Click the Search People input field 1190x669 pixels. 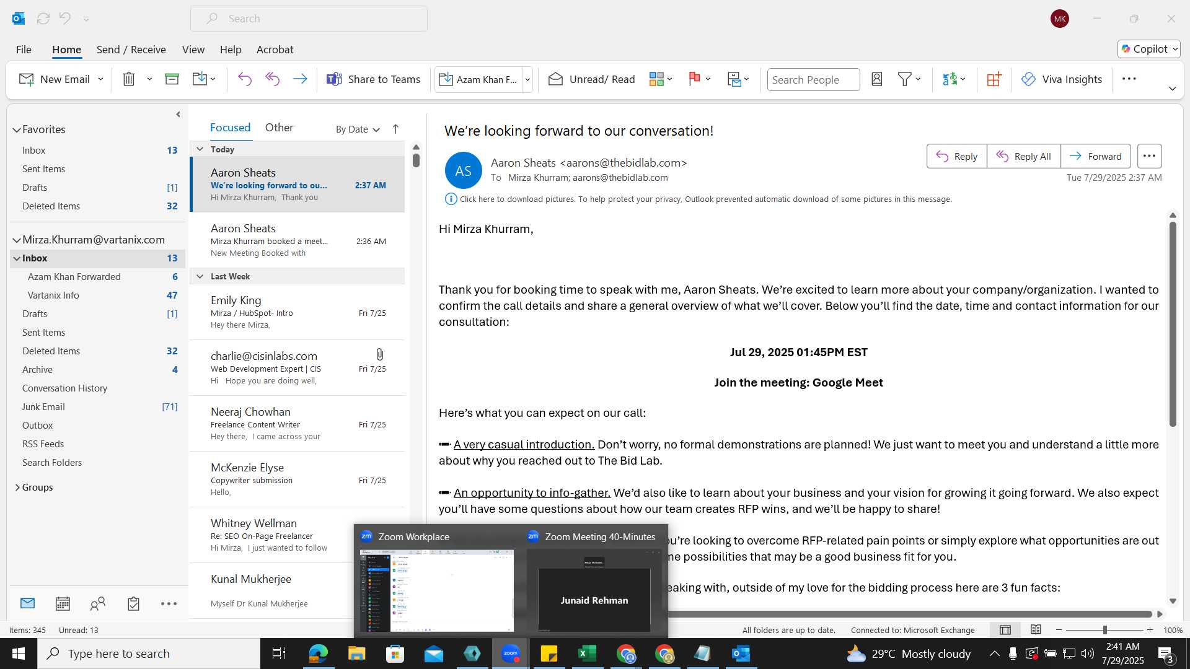click(813, 79)
